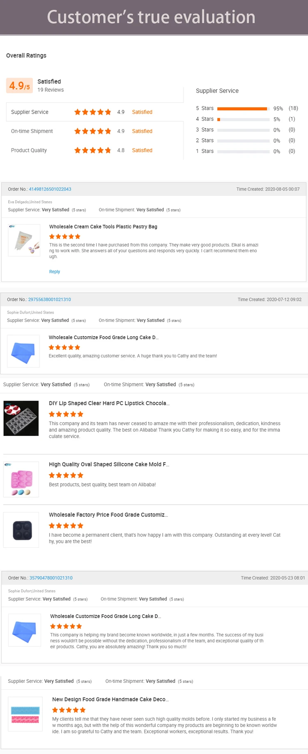Open the black silicone mold thumbnail
308x754 pixels.
pyautogui.click(x=21, y=530)
